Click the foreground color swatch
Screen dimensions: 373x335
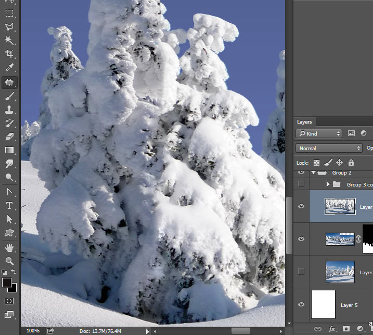(7, 283)
